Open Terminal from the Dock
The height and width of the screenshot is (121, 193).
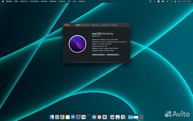(89, 117)
